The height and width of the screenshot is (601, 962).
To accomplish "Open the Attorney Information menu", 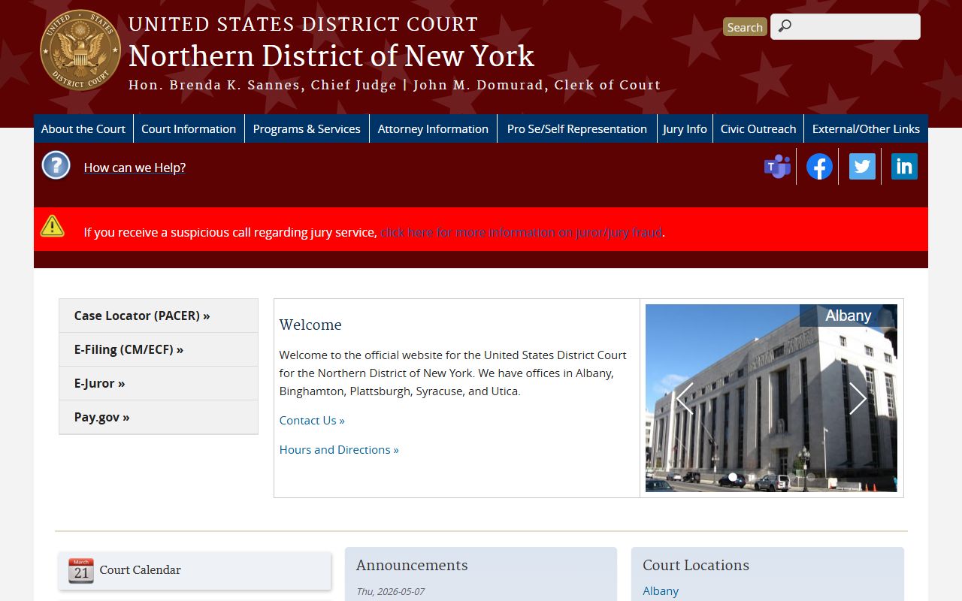I will click(433, 128).
